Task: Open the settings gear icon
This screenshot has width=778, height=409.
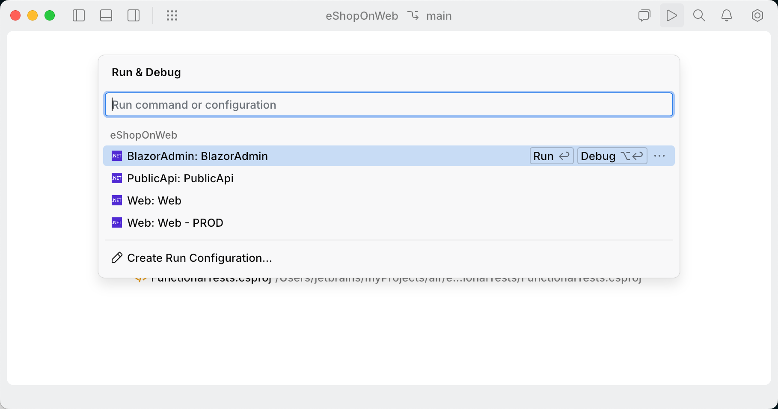Action: pos(757,15)
